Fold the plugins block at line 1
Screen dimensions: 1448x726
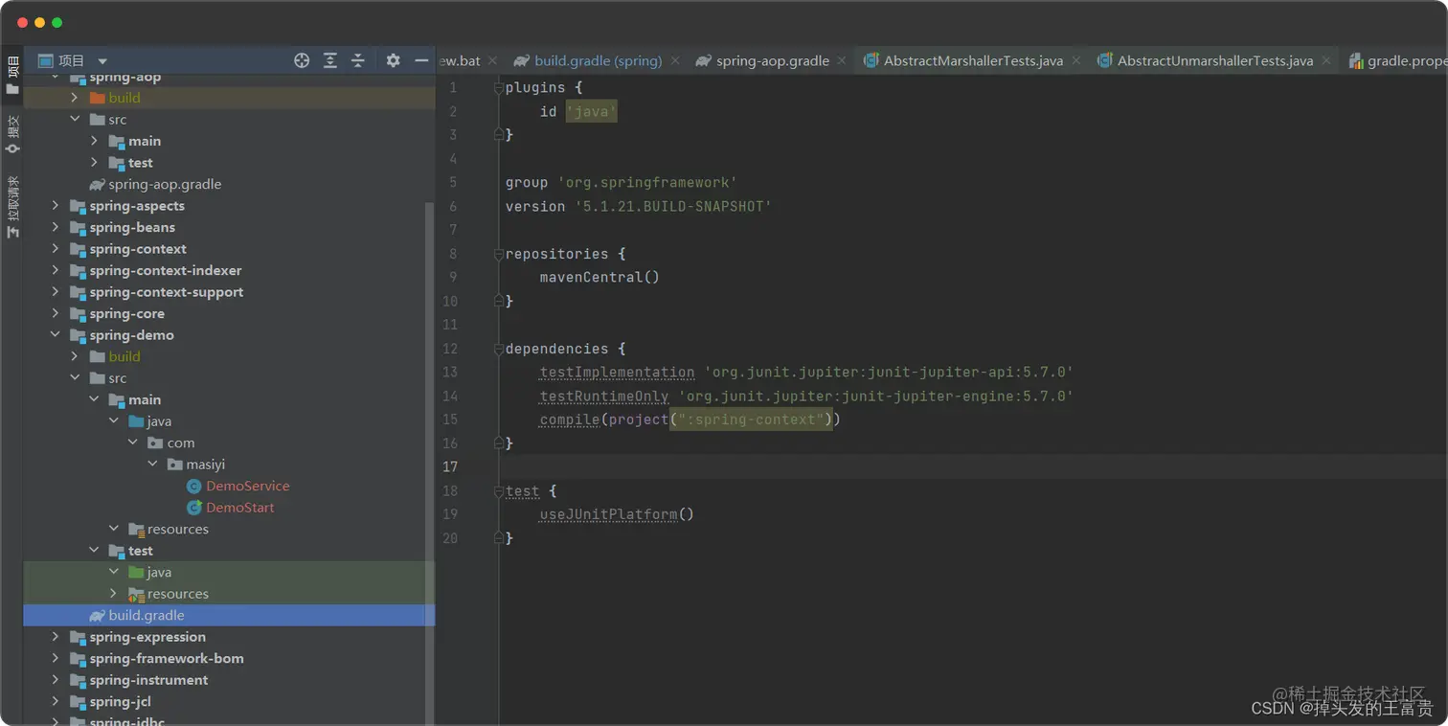click(x=498, y=88)
